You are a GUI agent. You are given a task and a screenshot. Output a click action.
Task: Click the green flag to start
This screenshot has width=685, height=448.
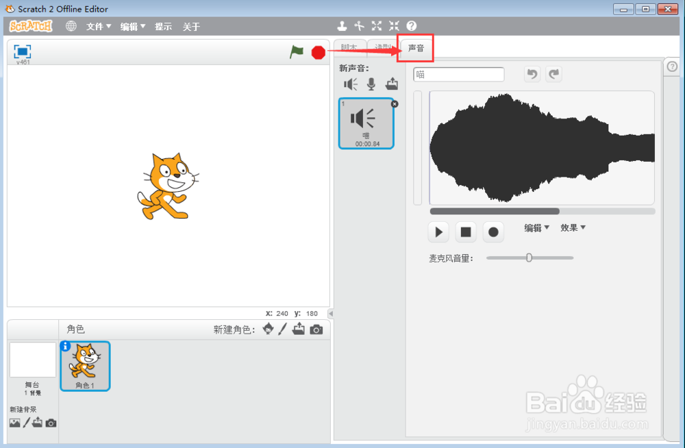tap(297, 52)
